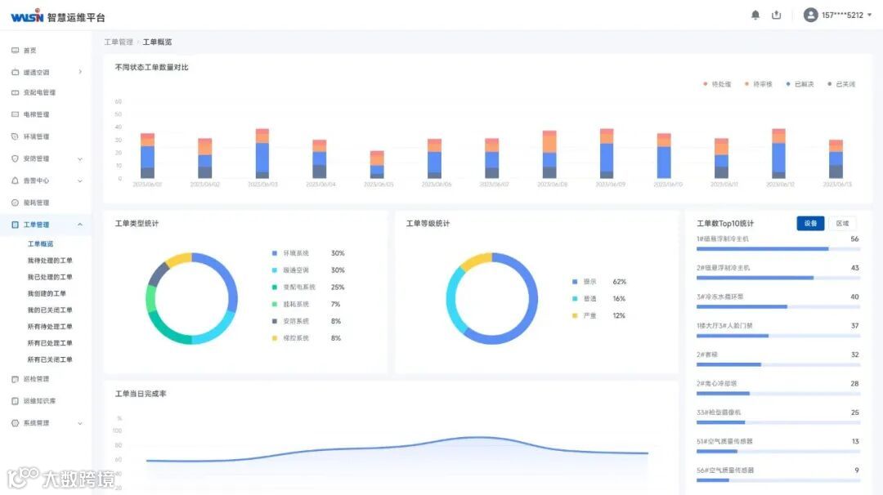883x495 pixels.
Task: Toggle the 待审核 legend in the bar chart
Action: pos(759,84)
